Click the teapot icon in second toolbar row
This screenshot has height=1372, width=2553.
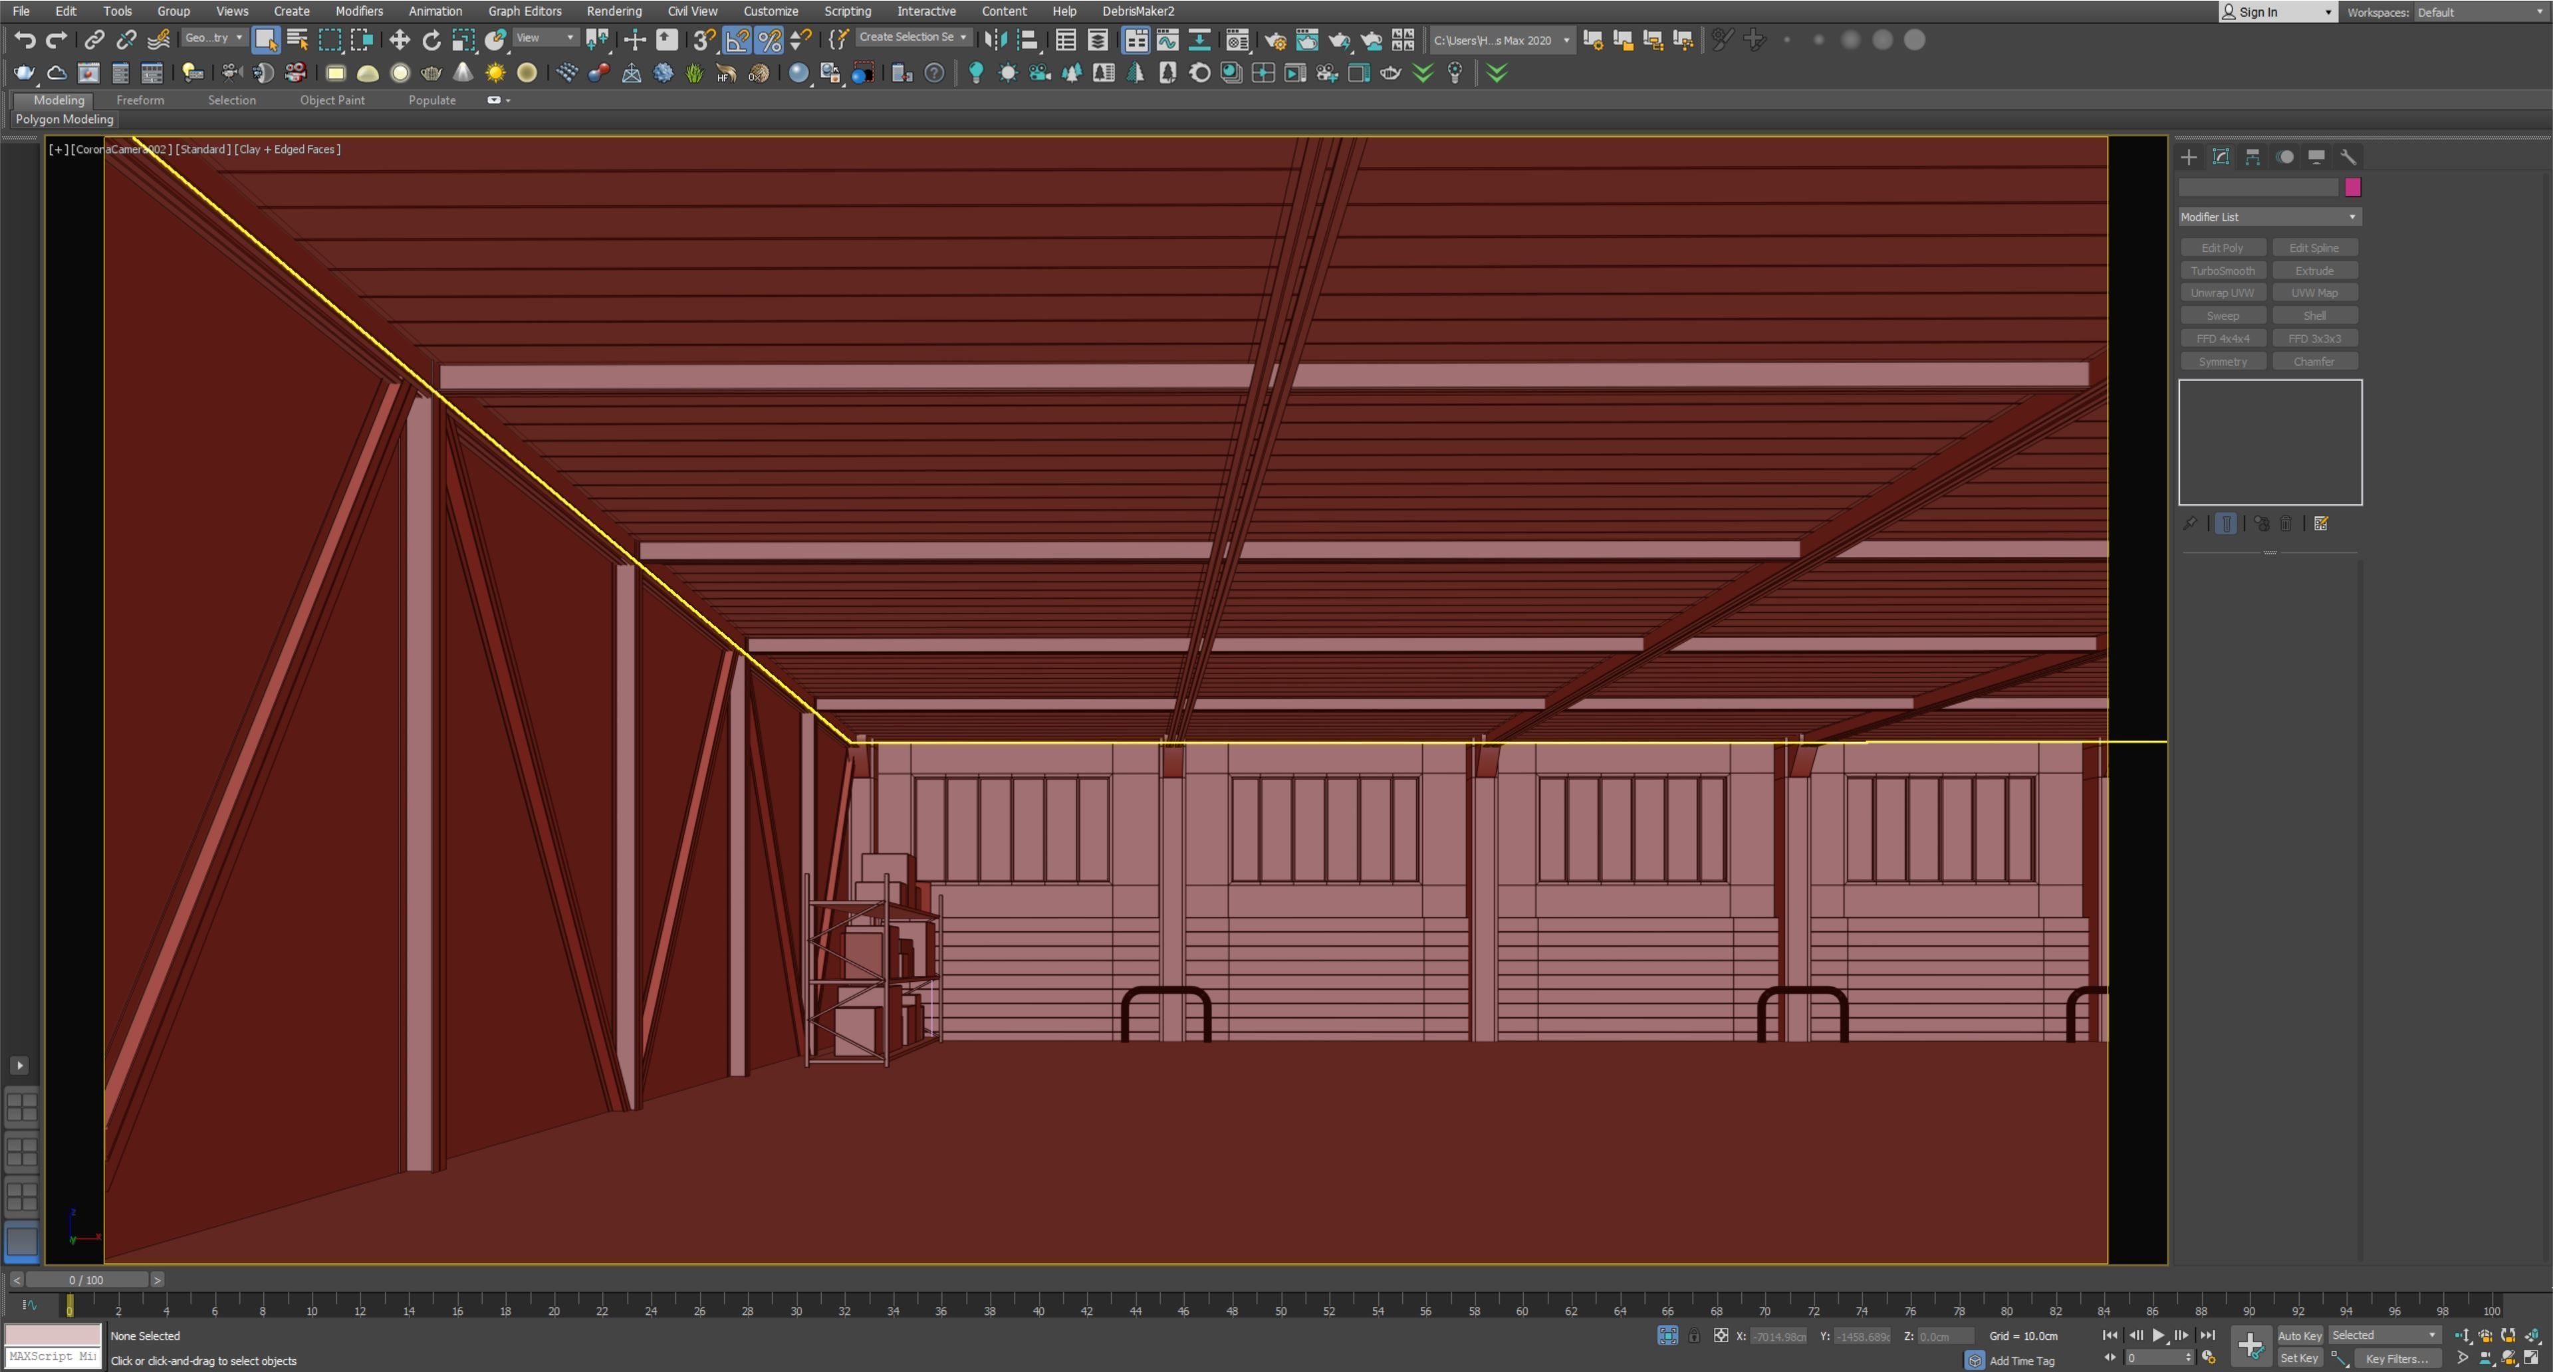[24, 72]
